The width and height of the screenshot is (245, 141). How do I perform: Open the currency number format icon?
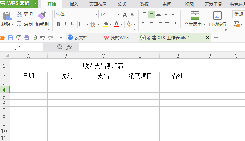pos(237,24)
